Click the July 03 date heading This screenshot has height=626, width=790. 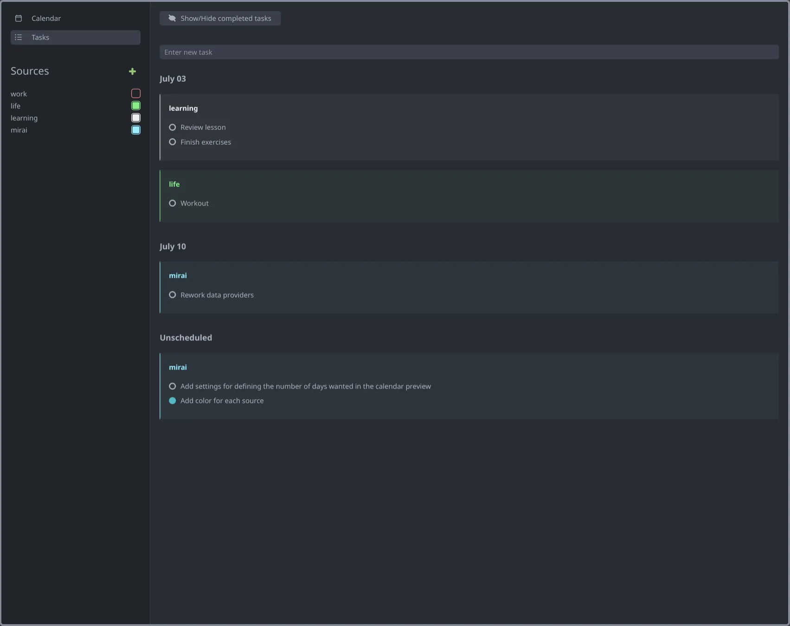click(173, 79)
